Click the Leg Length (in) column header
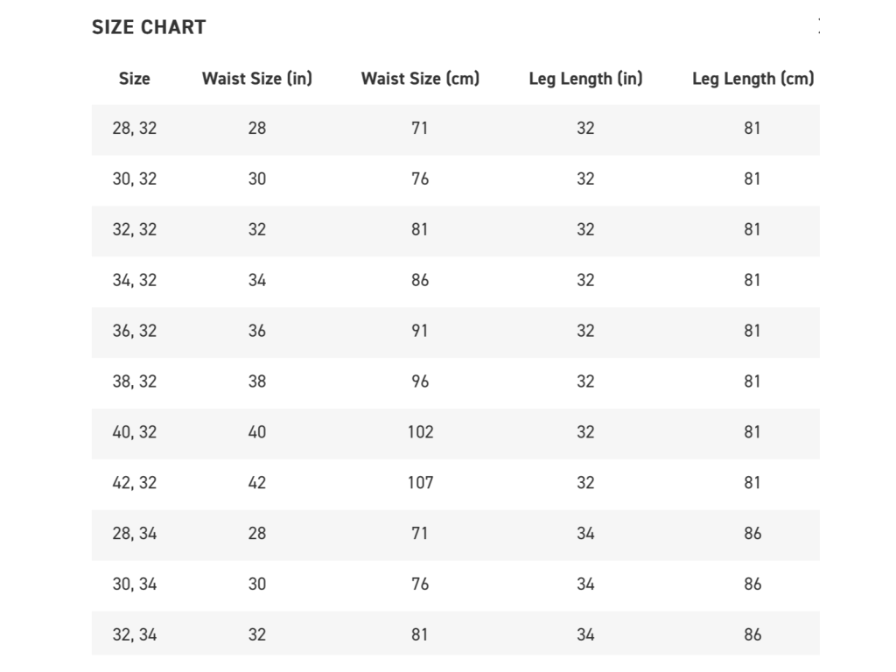This screenshot has width=896, height=672. click(x=585, y=79)
